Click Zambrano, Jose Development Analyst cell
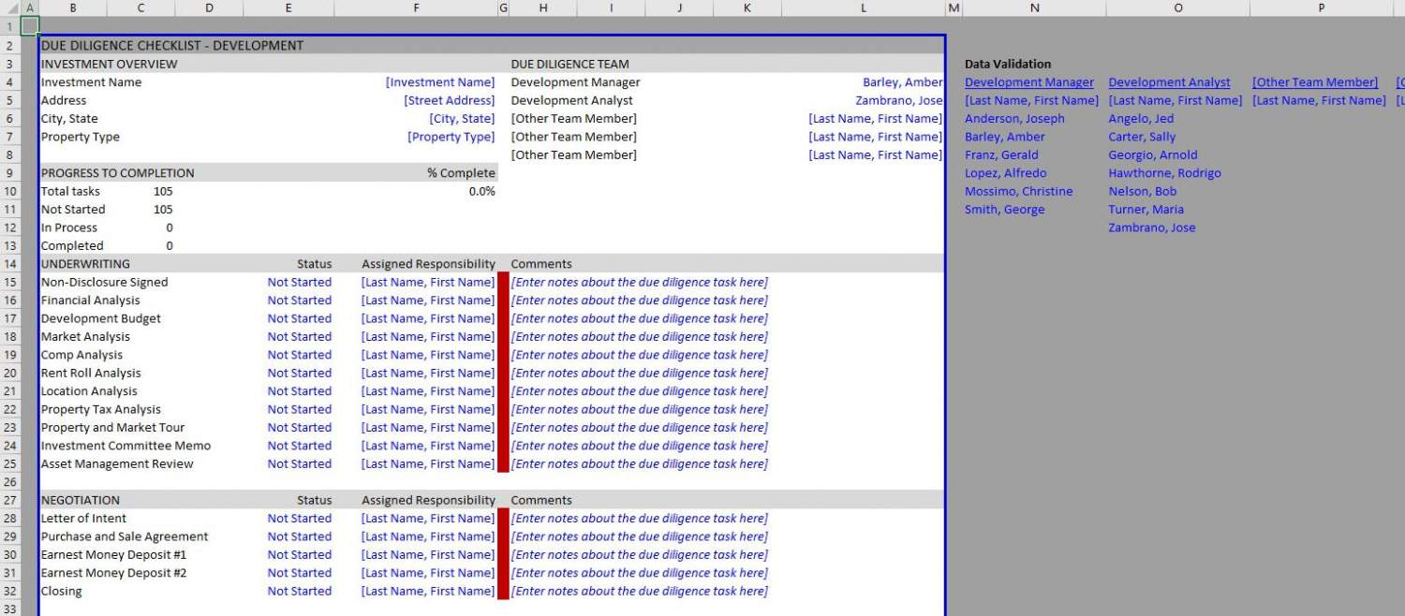 tap(900, 100)
